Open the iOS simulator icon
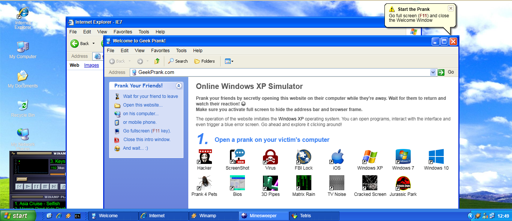Screen dimensions: 512x221 [x=337, y=159]
